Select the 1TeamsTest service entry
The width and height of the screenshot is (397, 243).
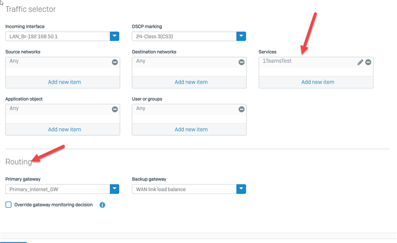pyautogui.click(x=277, y=61)
